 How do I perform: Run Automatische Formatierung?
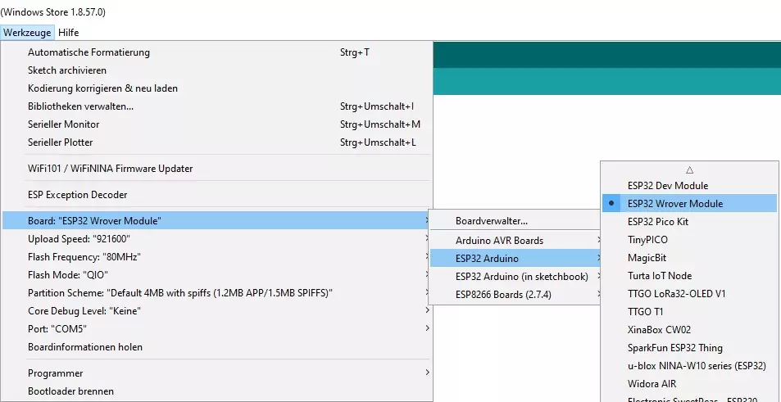217,52
